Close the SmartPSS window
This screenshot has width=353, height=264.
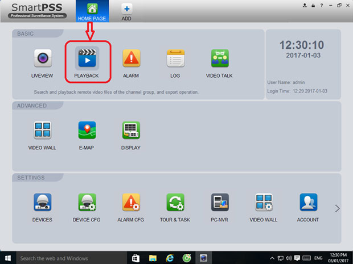coord(348,5)
